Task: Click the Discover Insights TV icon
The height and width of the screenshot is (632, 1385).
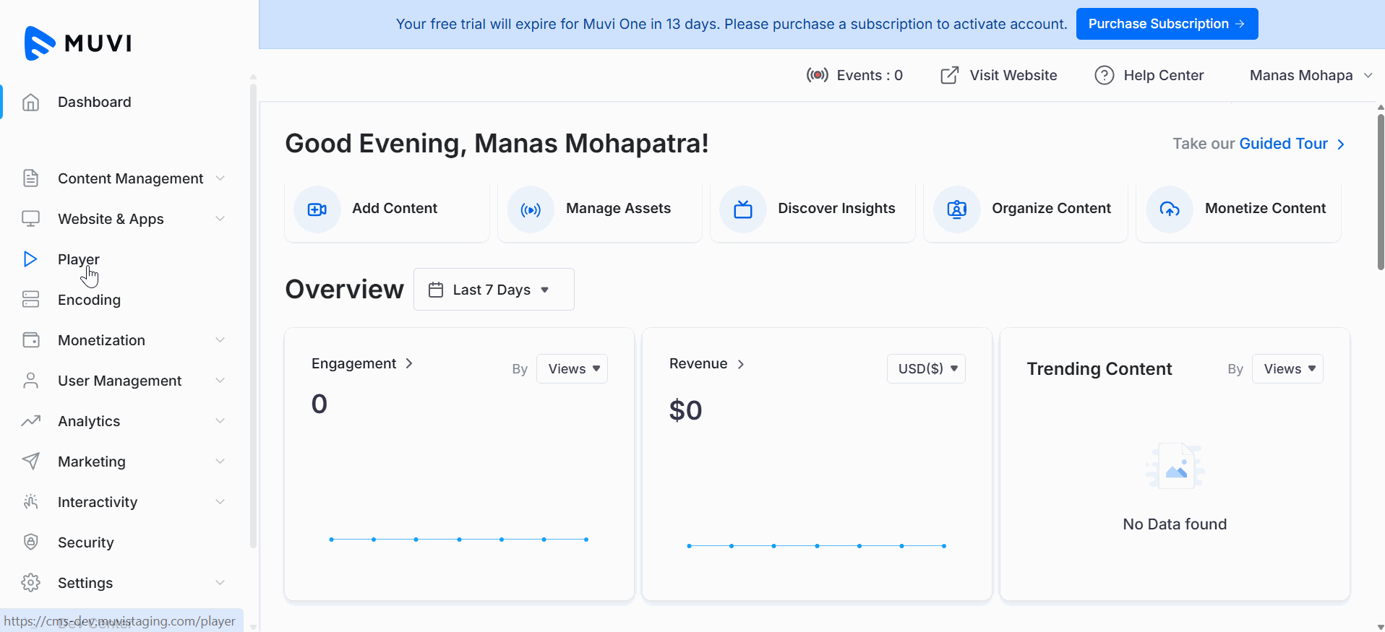Action: [x=742, y=209]
